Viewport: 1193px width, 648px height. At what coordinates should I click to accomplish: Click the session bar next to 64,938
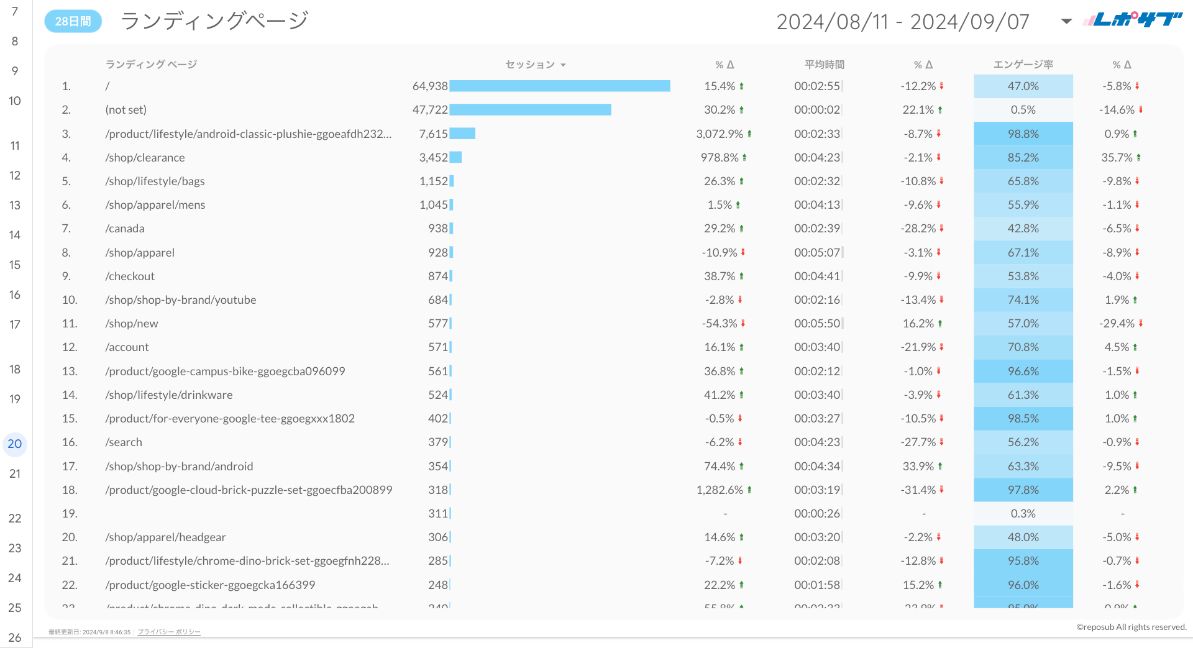click(559, 86)
